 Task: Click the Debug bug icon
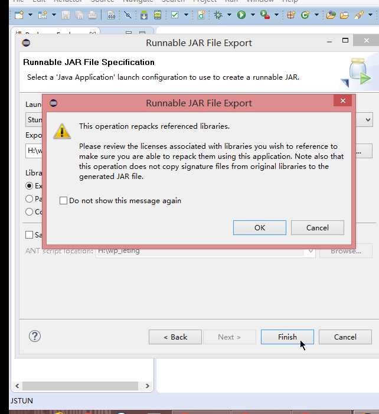tap(218, 15)
